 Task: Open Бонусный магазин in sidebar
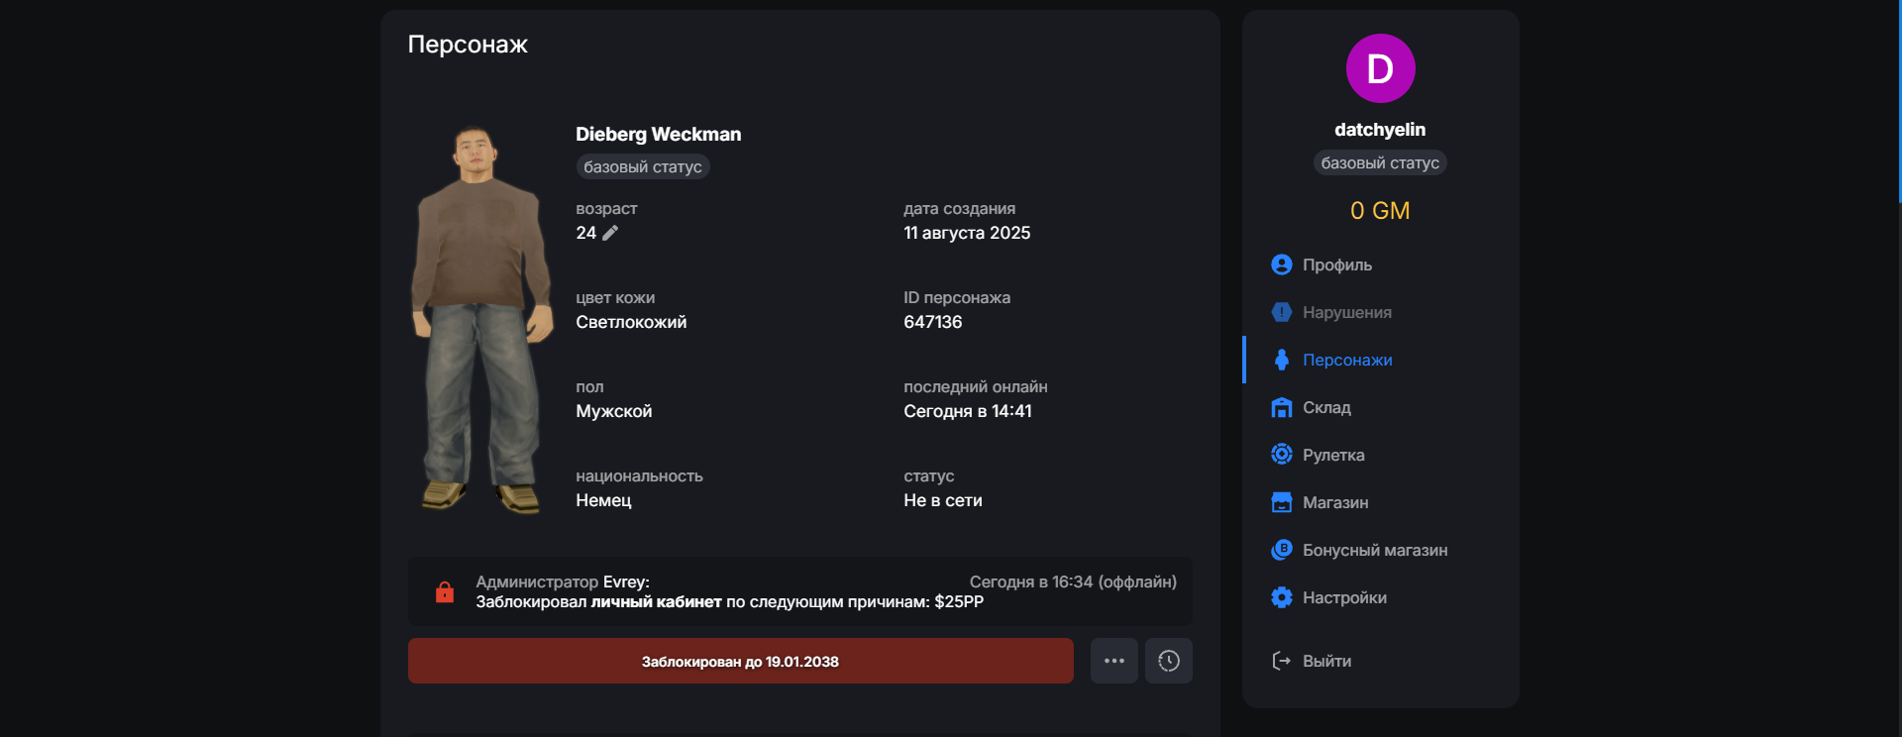click(x=1374, y=550)
